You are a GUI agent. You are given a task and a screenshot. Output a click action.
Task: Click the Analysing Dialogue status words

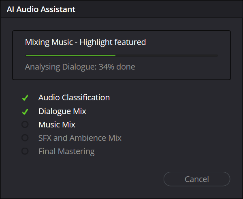pyautogui.click(x=61, y=67)
